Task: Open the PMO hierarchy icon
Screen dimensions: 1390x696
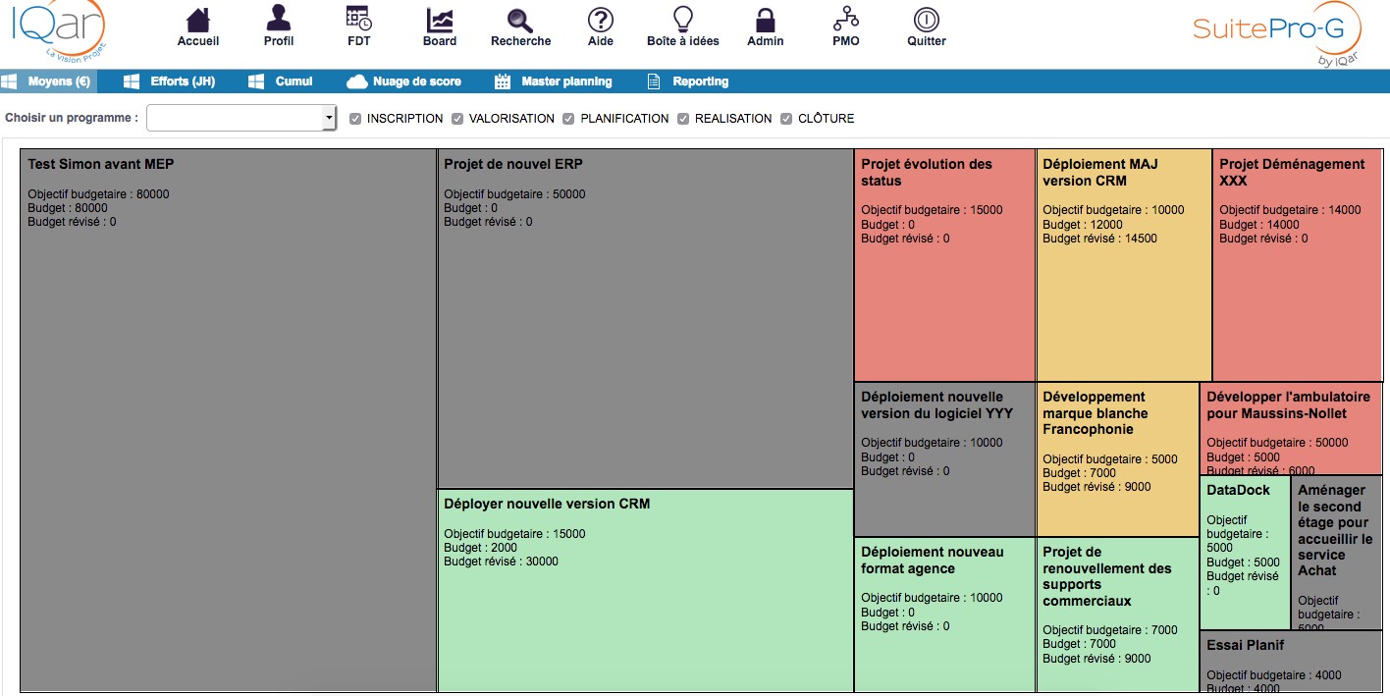Action: tap(845, 20)
